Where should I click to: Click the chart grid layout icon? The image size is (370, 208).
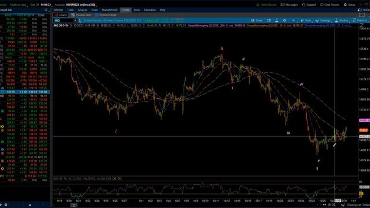coord(362,15)
